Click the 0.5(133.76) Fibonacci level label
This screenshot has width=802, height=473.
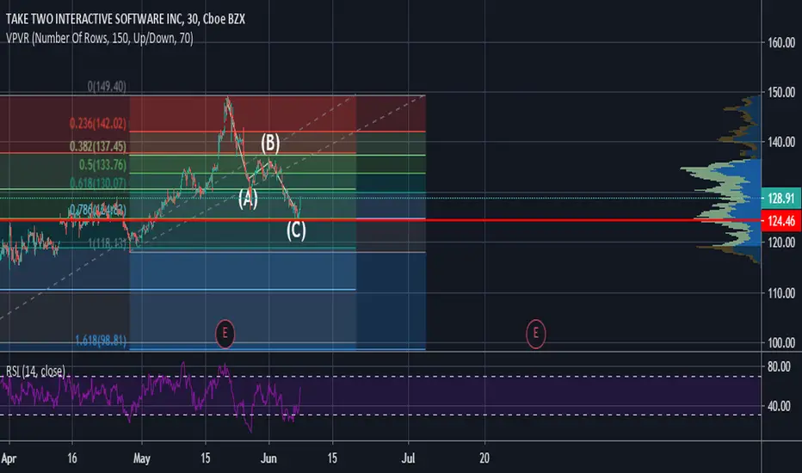pos(102,164)
